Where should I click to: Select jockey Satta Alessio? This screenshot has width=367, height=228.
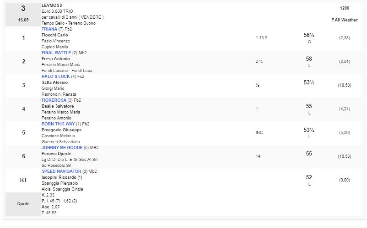[x=55, y=83]
